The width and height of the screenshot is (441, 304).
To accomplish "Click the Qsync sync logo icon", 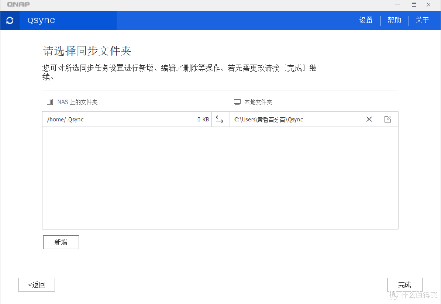I will click(x=10, y=20).
